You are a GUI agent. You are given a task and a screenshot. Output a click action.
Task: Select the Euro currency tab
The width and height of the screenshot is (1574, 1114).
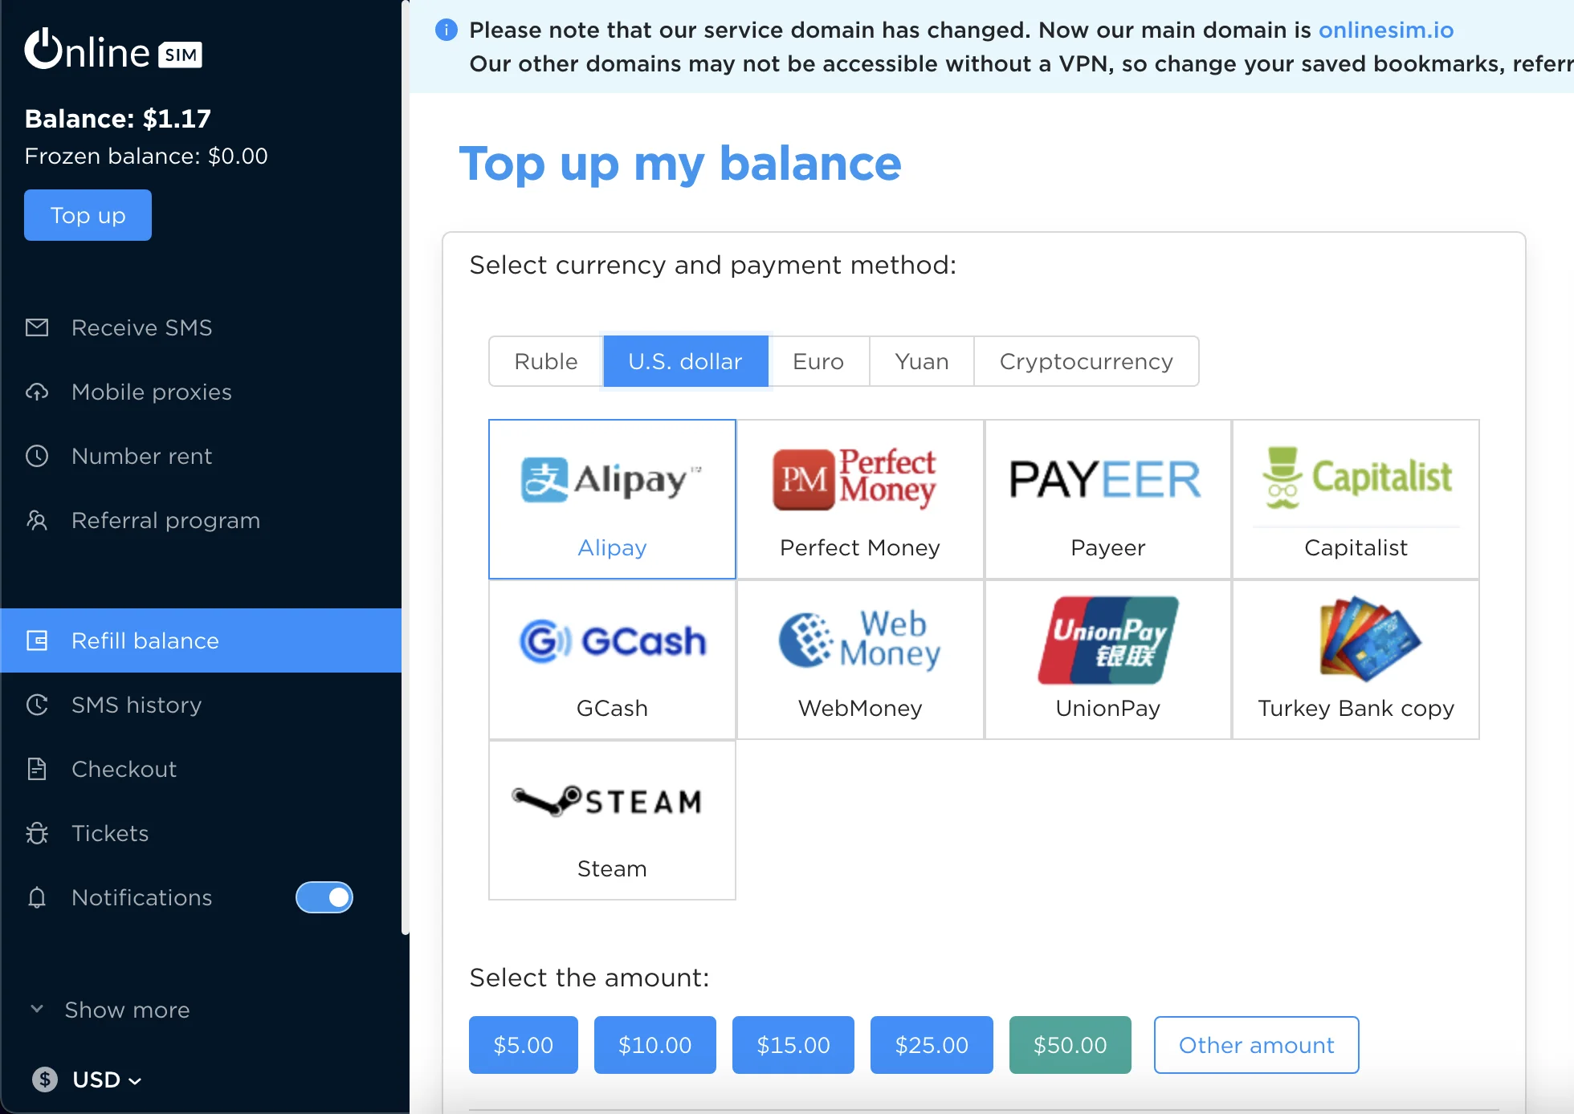(818, 361)
